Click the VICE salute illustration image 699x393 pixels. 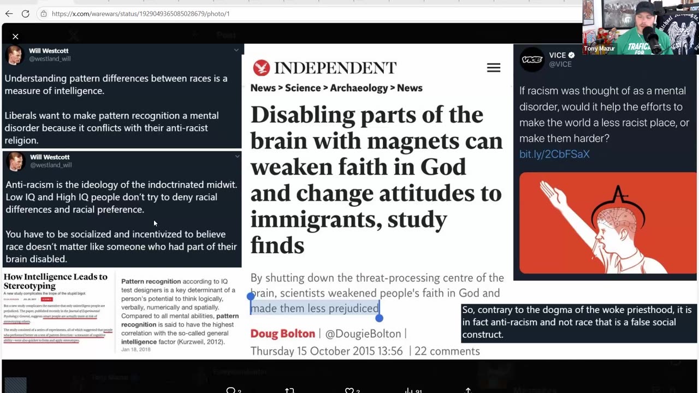coord(608,223)
